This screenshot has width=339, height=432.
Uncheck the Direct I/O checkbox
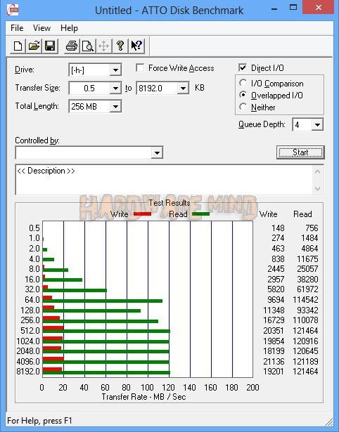[x=243, y=67]
